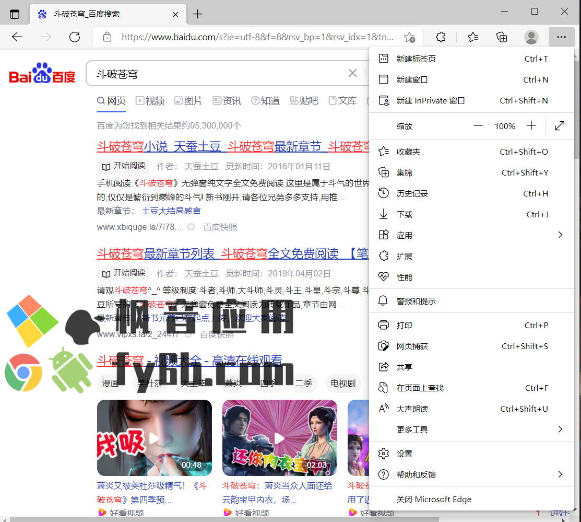
Task: Open 性能 menu entry
Action: pyautogui.click(x=471, y=277)
